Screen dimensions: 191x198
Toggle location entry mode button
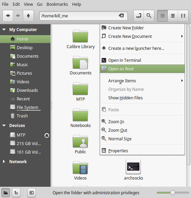139,16
